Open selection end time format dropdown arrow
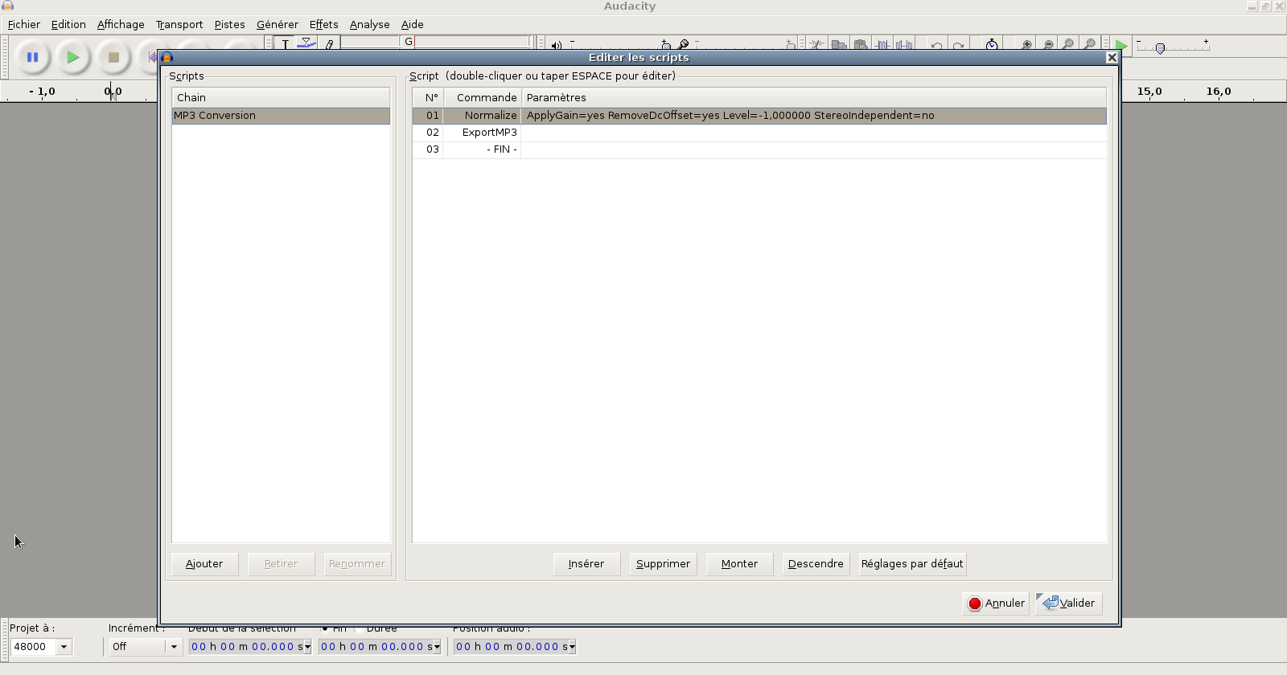The height and width of the screenshot is (675, 1287). tap(437, 647)
